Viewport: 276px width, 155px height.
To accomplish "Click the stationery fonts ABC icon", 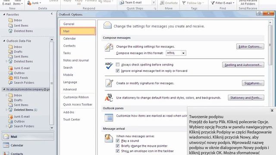I will coord(109,98).
